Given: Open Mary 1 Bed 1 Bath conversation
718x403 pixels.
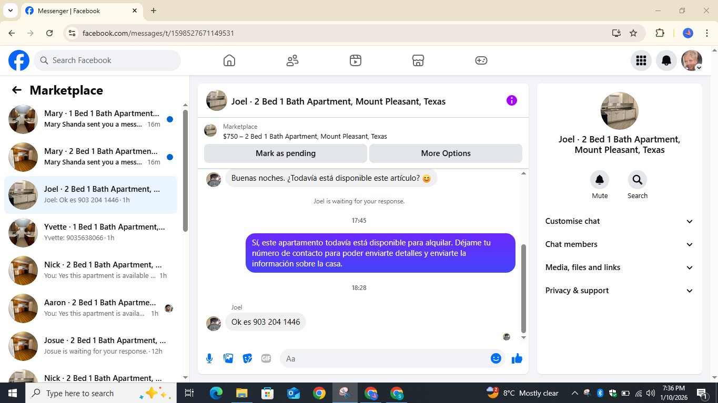Looking at the screenshot, I should pos(90,119).
